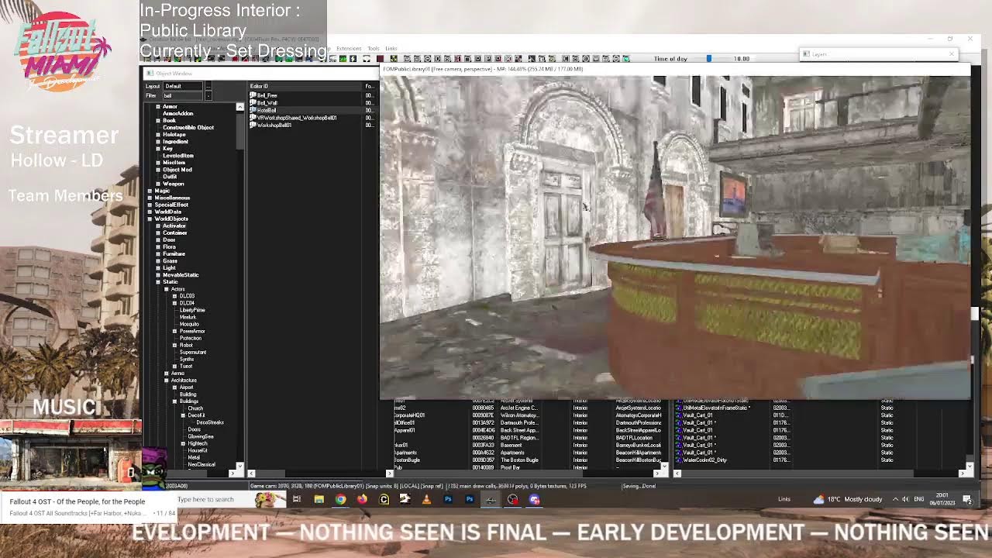Open Firefox from the taskbar

click(x=362, y=500)
